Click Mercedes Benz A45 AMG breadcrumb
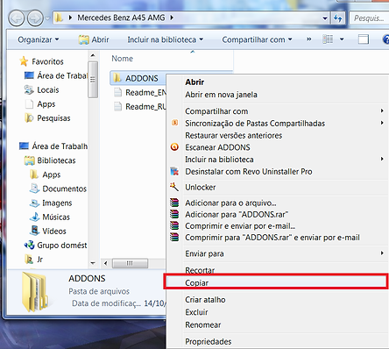The image size is (389, 349). tap(121, 18)
